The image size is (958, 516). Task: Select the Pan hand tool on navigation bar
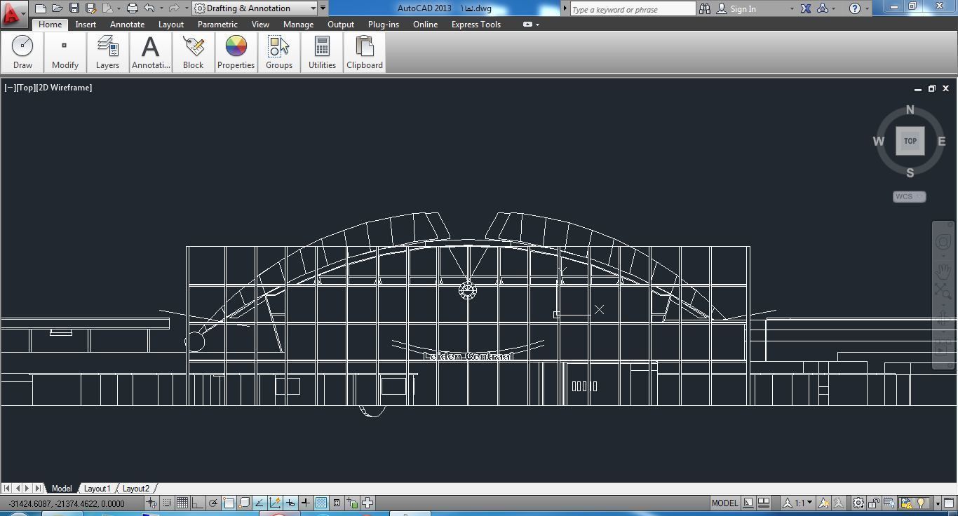click(x=943, y=271)
